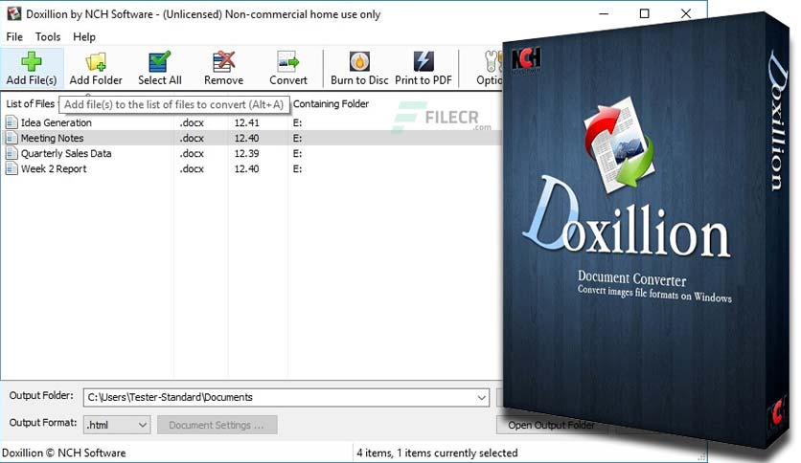Click the document icon beside Idea Generation
The width and height of the screenshot is (801, 463).
11,122
